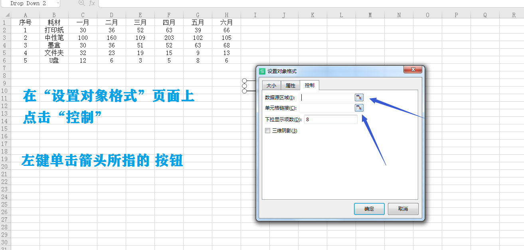Click the 三月 header cell
The width and height of the screenshot is (524, 250).
140,22
